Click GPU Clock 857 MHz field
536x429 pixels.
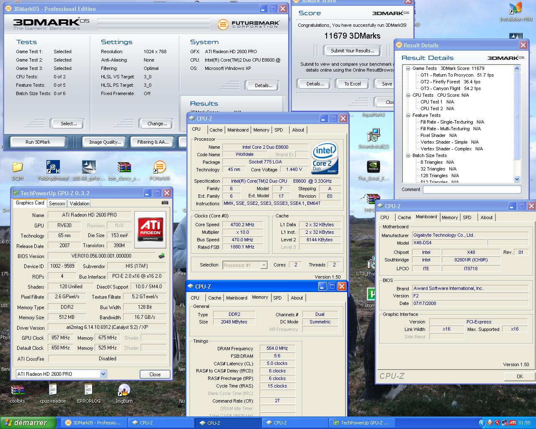pyautogui.click(x=61, y=338)
